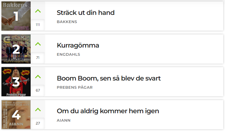Screen dimensions: 225x131
Task: Select artist name ENGDAHLS
Action: point(69,55)
